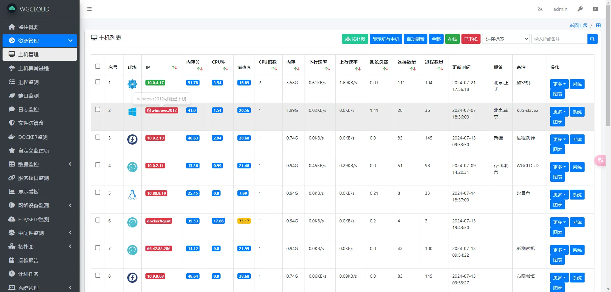
Task: Sort by CPU核数 column arrows
Action: click(x=274, y=69)
